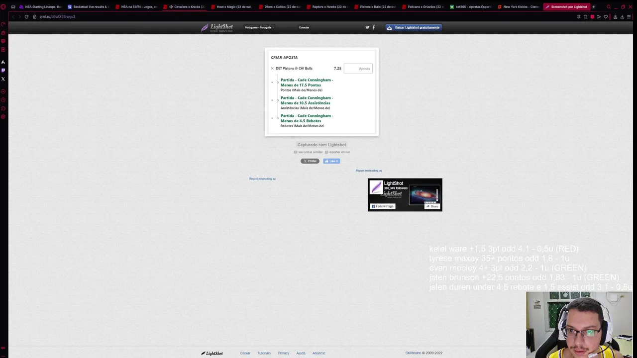Screen dimensions: 637x358
Task: Toggle the ad blocker shield icon
Action: point(592,16)
